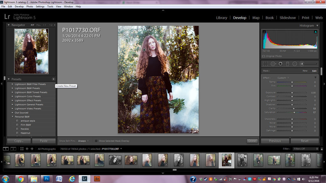
Task: Select the Red Eye Correction tool
Action: click(x=280, y=64)
